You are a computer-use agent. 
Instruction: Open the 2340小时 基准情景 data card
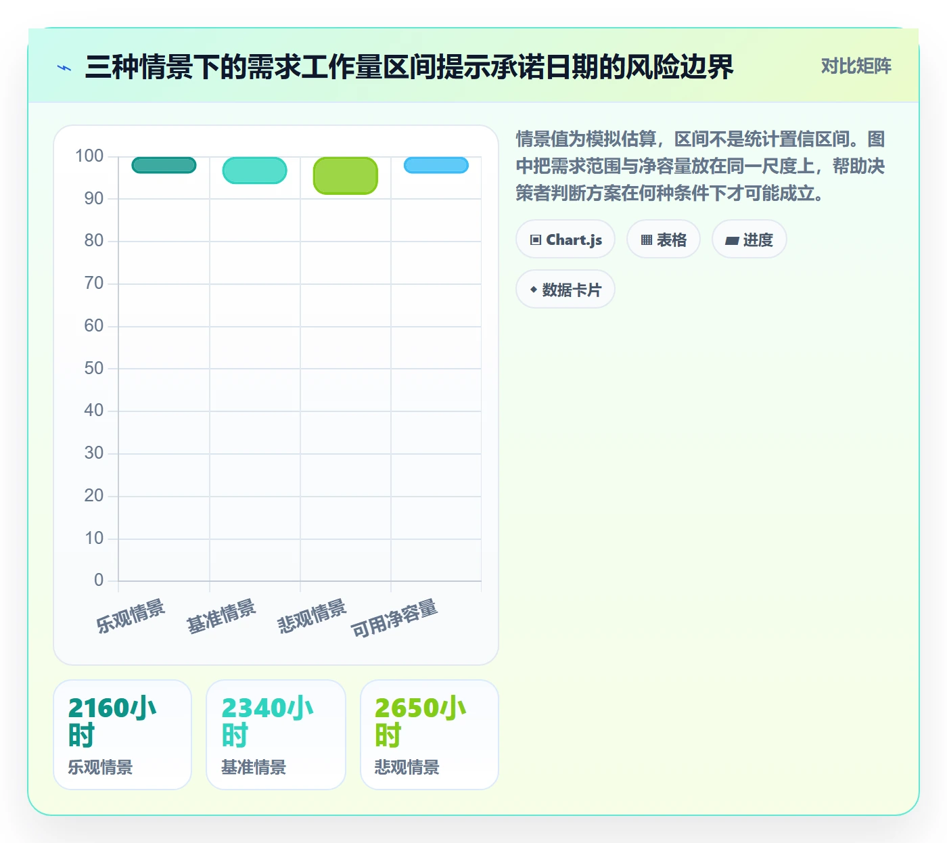point(276,735)
